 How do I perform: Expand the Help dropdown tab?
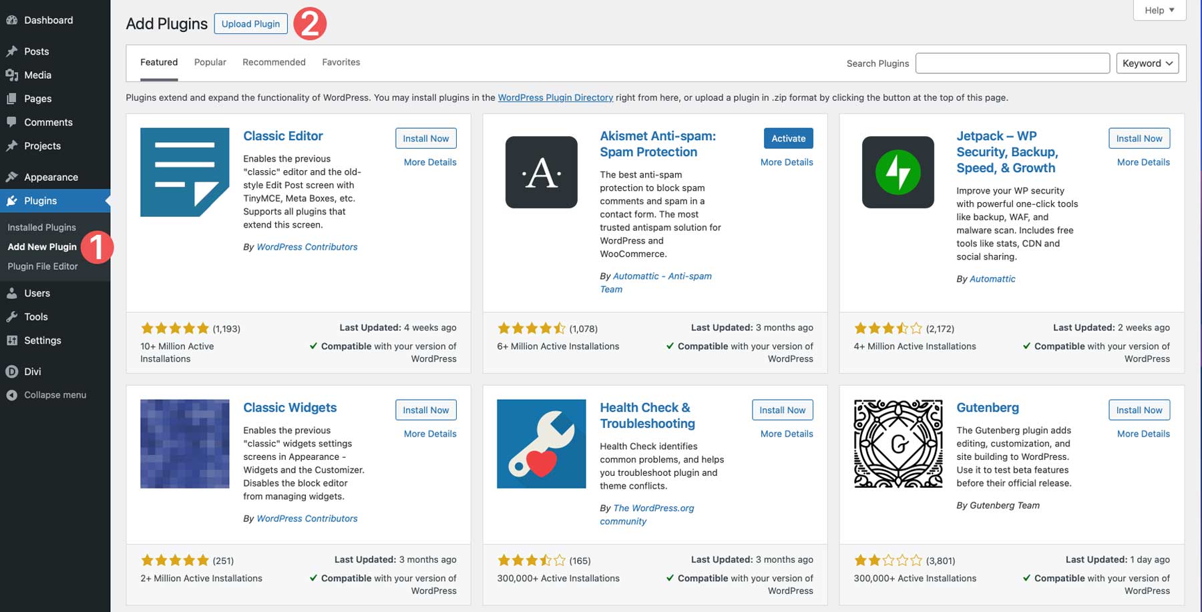coord(1159,10)
